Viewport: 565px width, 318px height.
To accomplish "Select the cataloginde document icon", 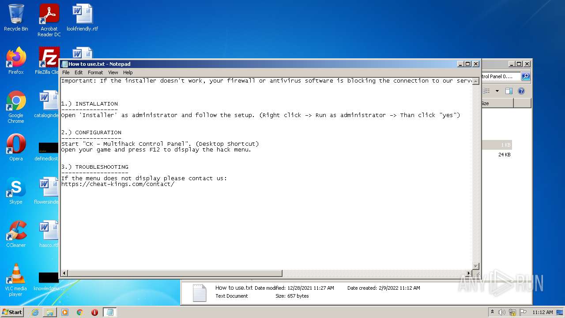I will pos(47,104).
